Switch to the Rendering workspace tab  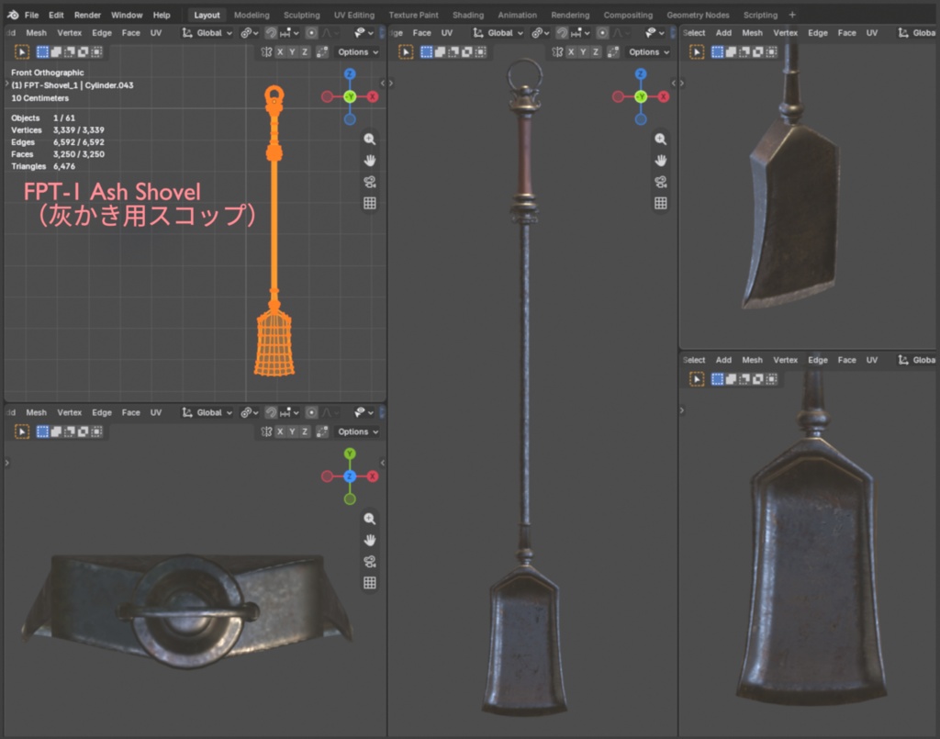pos(570,15)
